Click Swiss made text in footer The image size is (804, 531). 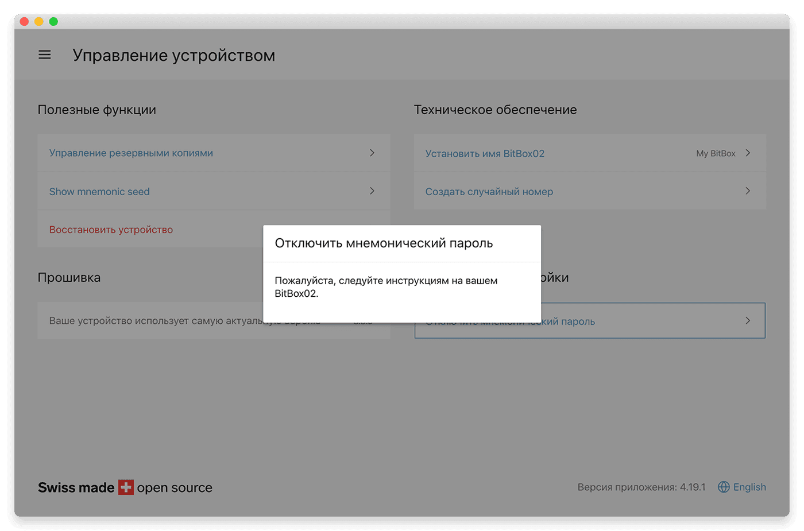76,487
